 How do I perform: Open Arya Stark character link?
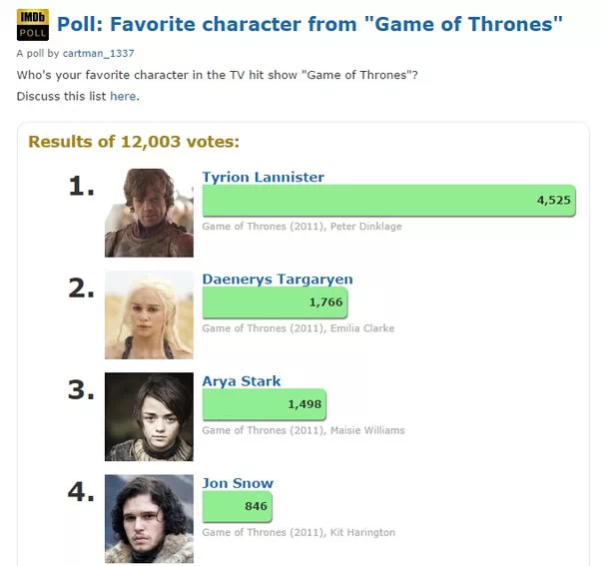(x=242, y=380)
